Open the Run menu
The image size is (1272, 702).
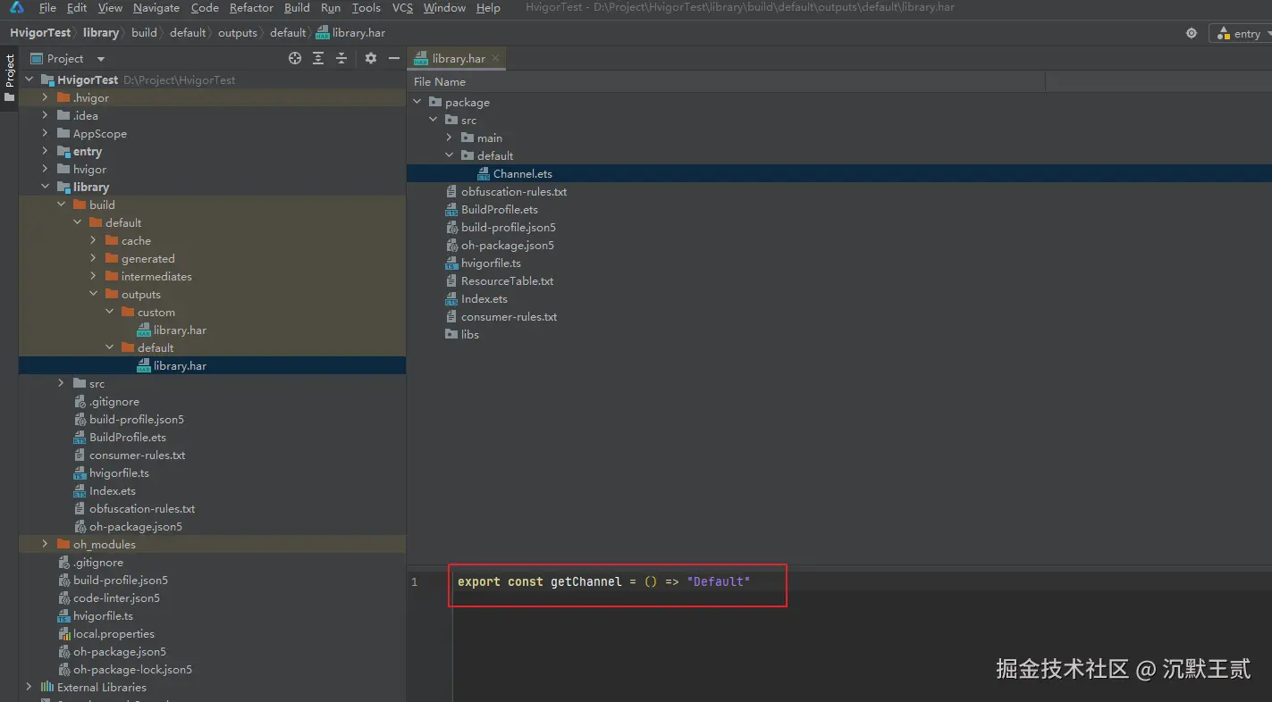point(331,8)
